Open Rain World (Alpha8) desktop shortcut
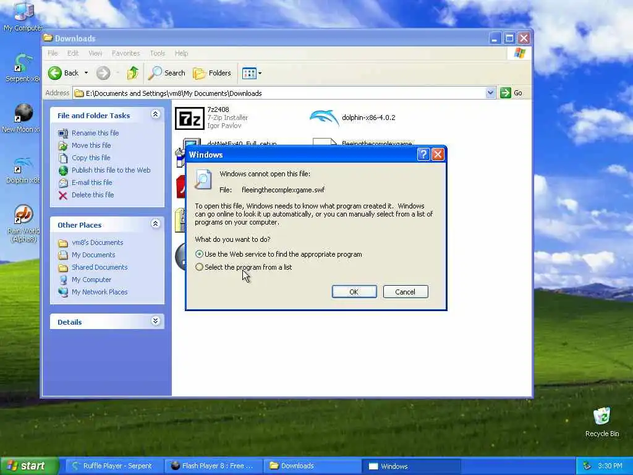Image resolution: width=633 pixels, height=475 pixels. click(23, 223)
